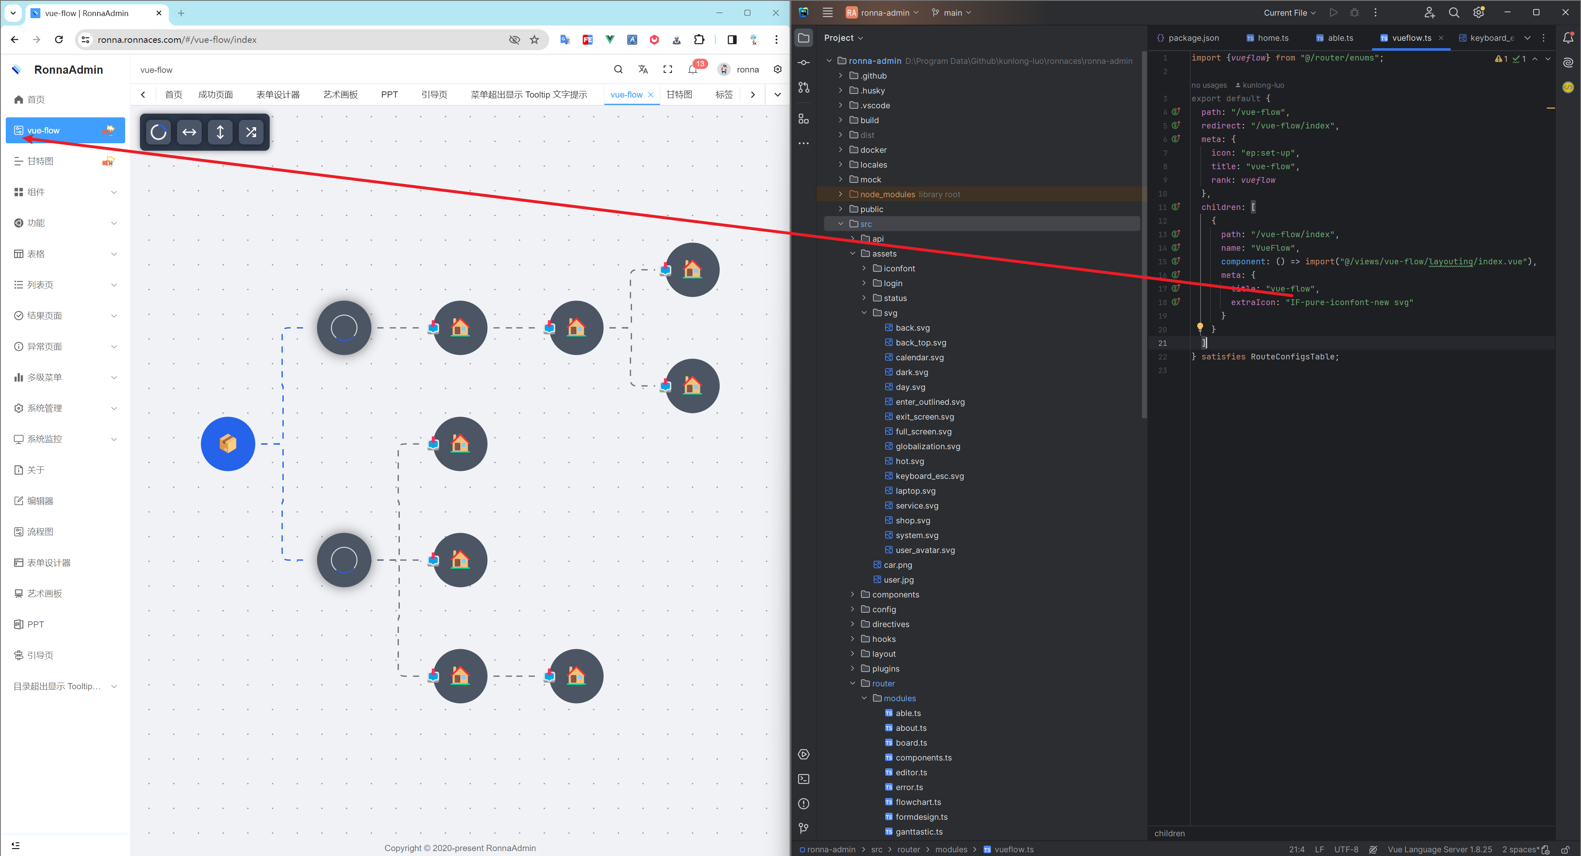Open the able.ts editor tab
Viewport: 1581px width, 856px height.
1335,38
